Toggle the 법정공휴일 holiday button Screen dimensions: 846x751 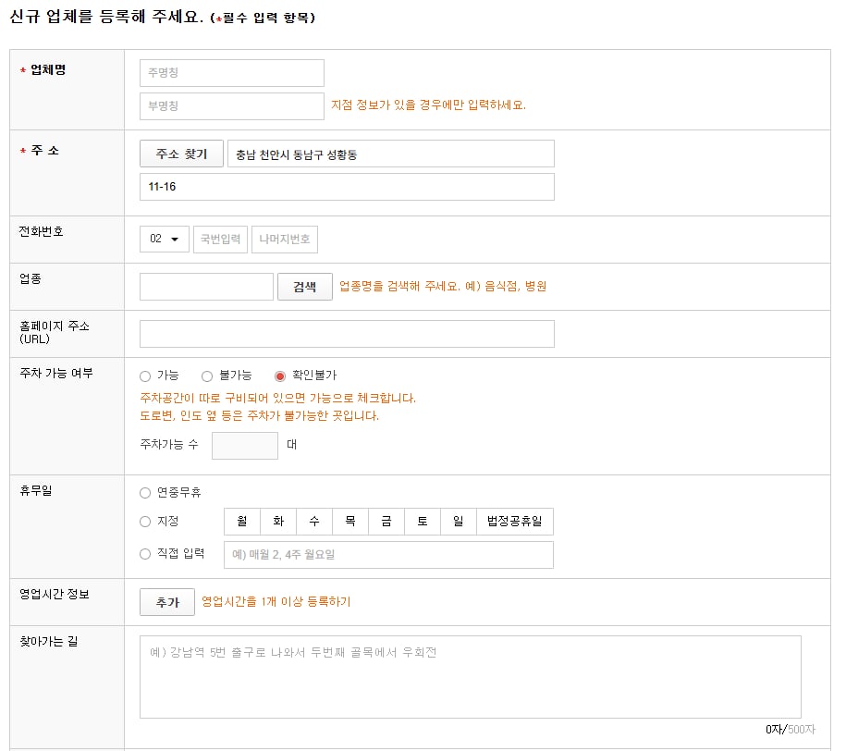coord(515,522)
